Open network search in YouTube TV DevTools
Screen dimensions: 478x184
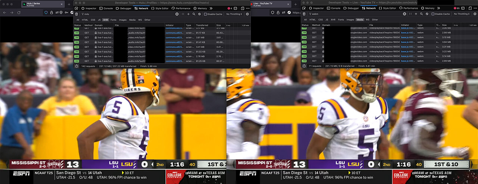[x=422, y=14]
